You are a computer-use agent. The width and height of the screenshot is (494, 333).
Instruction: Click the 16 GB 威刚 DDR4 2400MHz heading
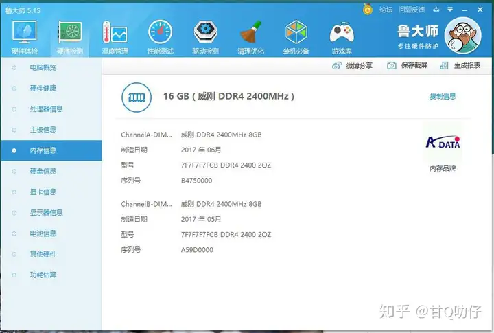(x=228, y=96)
